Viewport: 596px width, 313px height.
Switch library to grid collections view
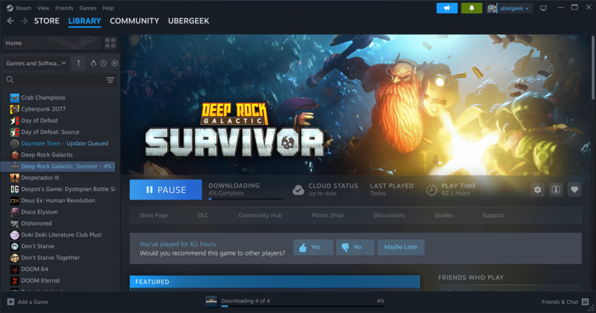[110, 43]
